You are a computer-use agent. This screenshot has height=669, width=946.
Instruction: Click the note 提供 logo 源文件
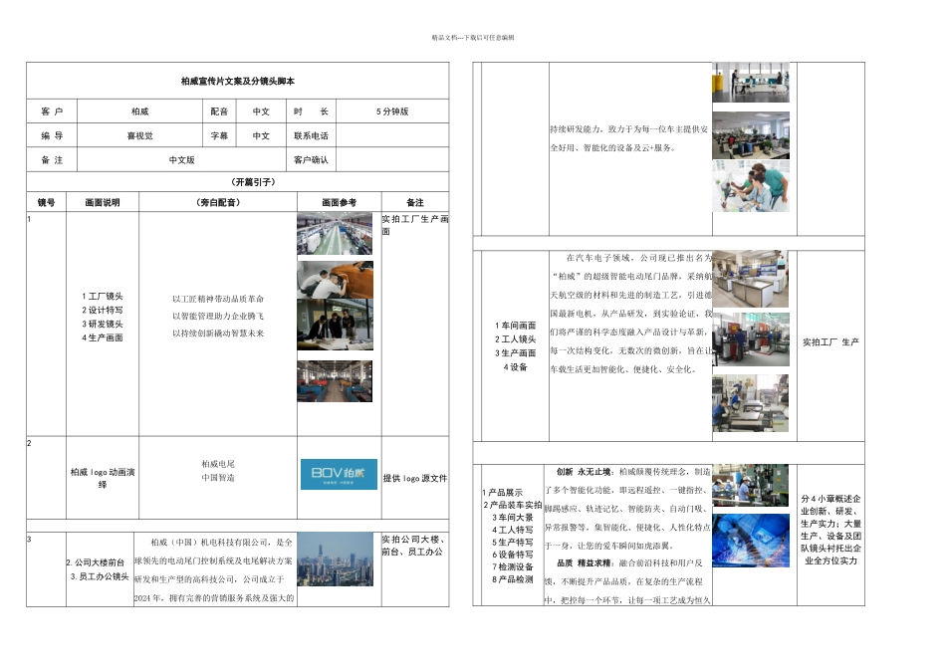[x=415, y=479]
